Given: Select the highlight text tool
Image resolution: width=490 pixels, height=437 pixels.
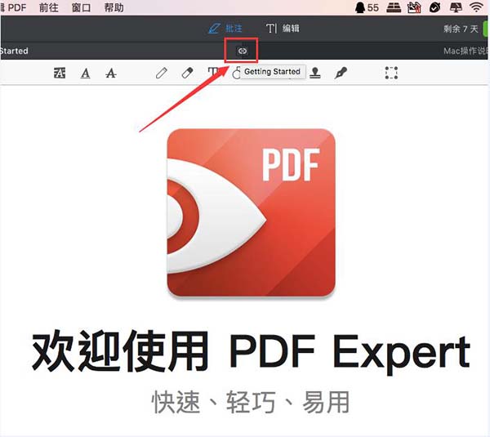Looking at the screenshot, I should [60, 74].
